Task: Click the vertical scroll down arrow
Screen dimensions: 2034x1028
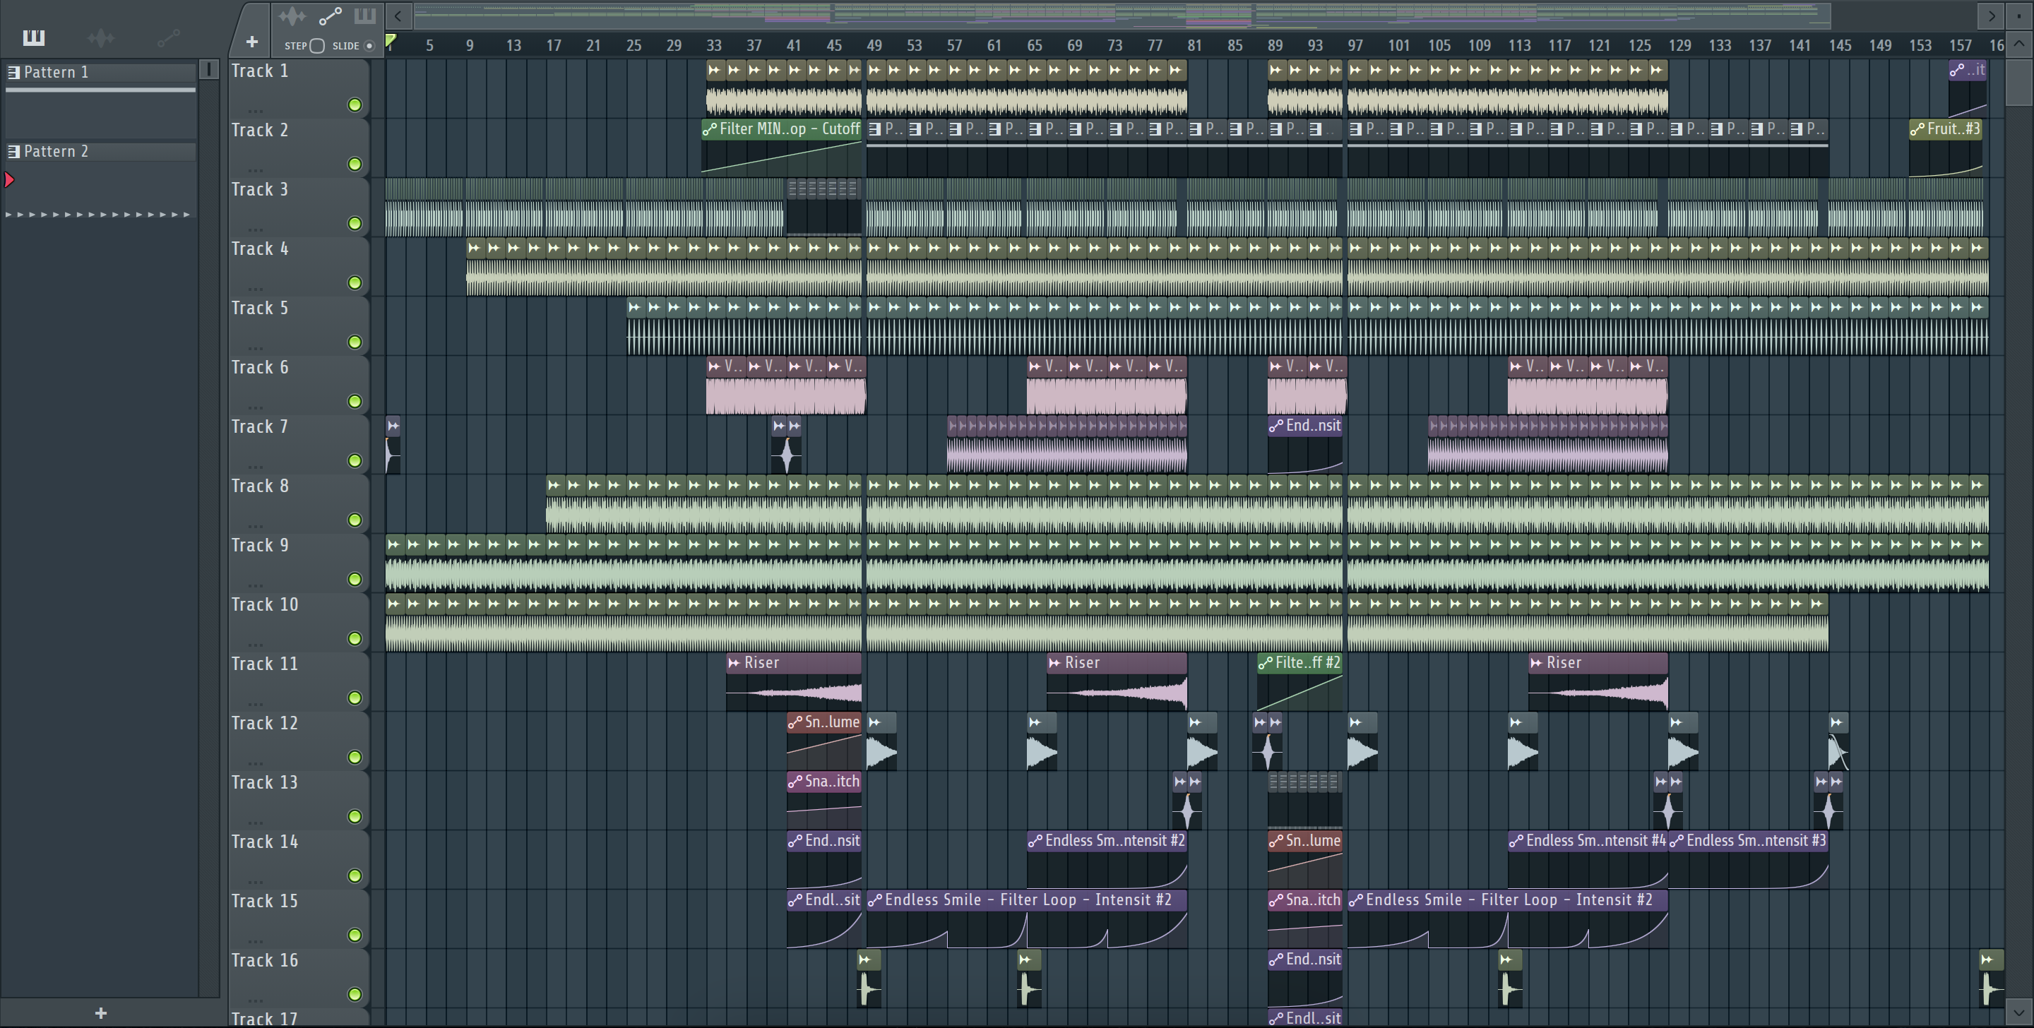Action: [2019, 1012]
